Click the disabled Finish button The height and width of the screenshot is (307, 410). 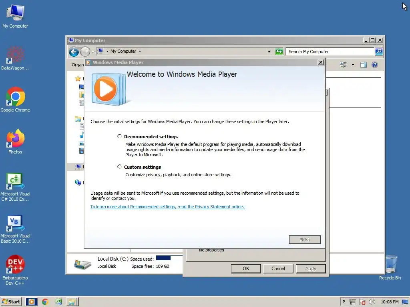click(305, 240)
